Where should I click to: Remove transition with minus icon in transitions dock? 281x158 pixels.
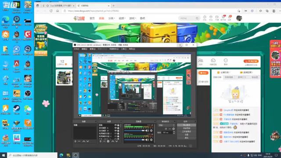[x=169, y=129]
